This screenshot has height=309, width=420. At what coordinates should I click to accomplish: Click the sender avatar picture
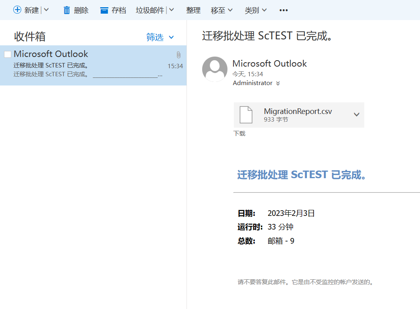coord(215,69)
